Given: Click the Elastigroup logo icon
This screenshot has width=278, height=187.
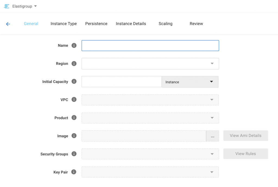Looking at the screenshot, I should [x=6, y=6].
